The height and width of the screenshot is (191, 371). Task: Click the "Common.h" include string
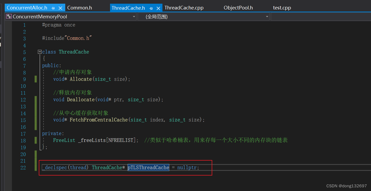point(78,38)
